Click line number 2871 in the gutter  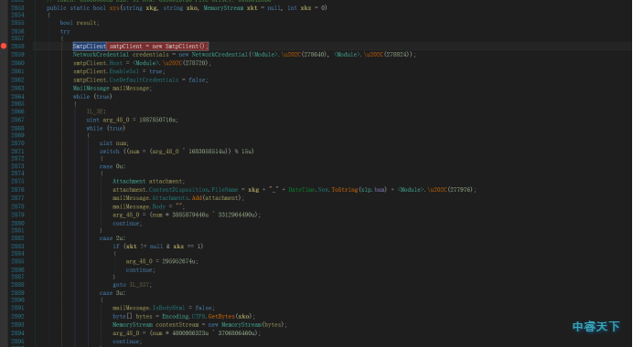[x=17, y=152]
